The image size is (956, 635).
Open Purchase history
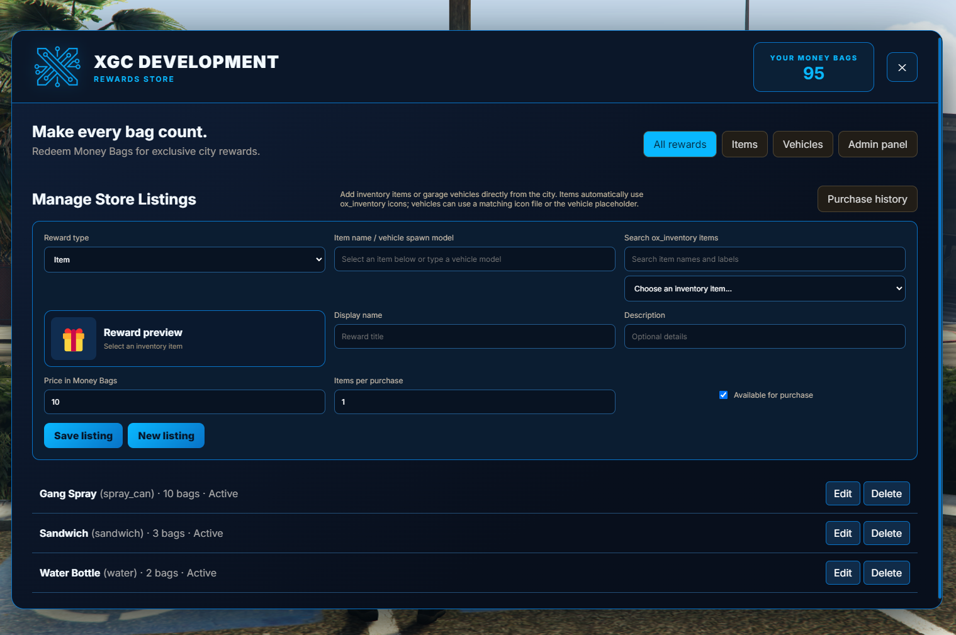867,199
